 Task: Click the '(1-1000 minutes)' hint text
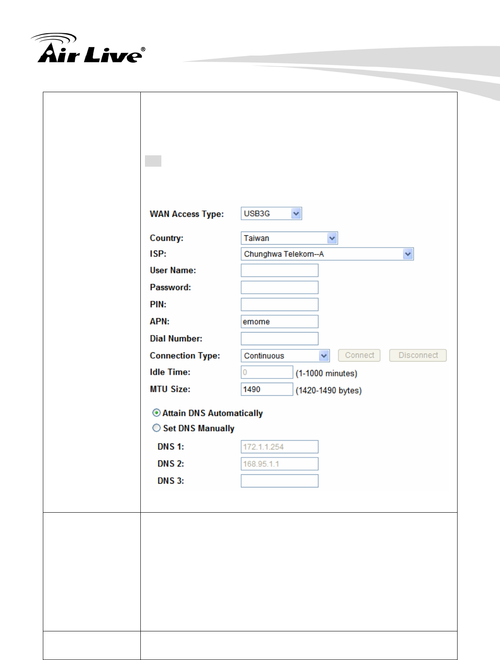click(326, 373)
